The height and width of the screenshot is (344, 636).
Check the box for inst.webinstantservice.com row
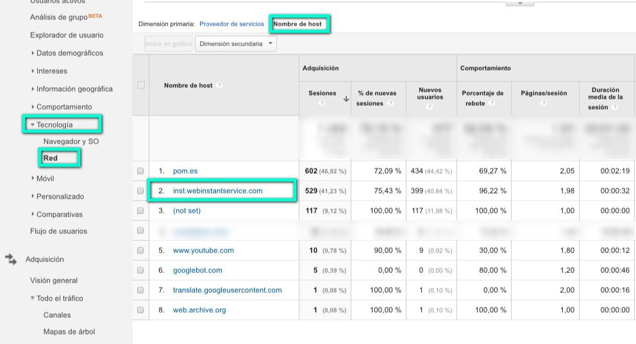[x=140, y=191]
